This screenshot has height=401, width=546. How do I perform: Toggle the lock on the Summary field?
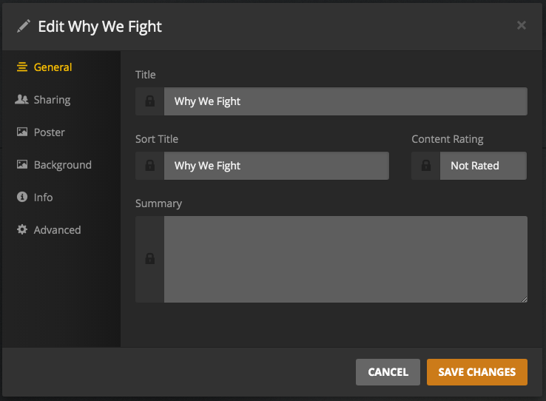coord(150,259)
